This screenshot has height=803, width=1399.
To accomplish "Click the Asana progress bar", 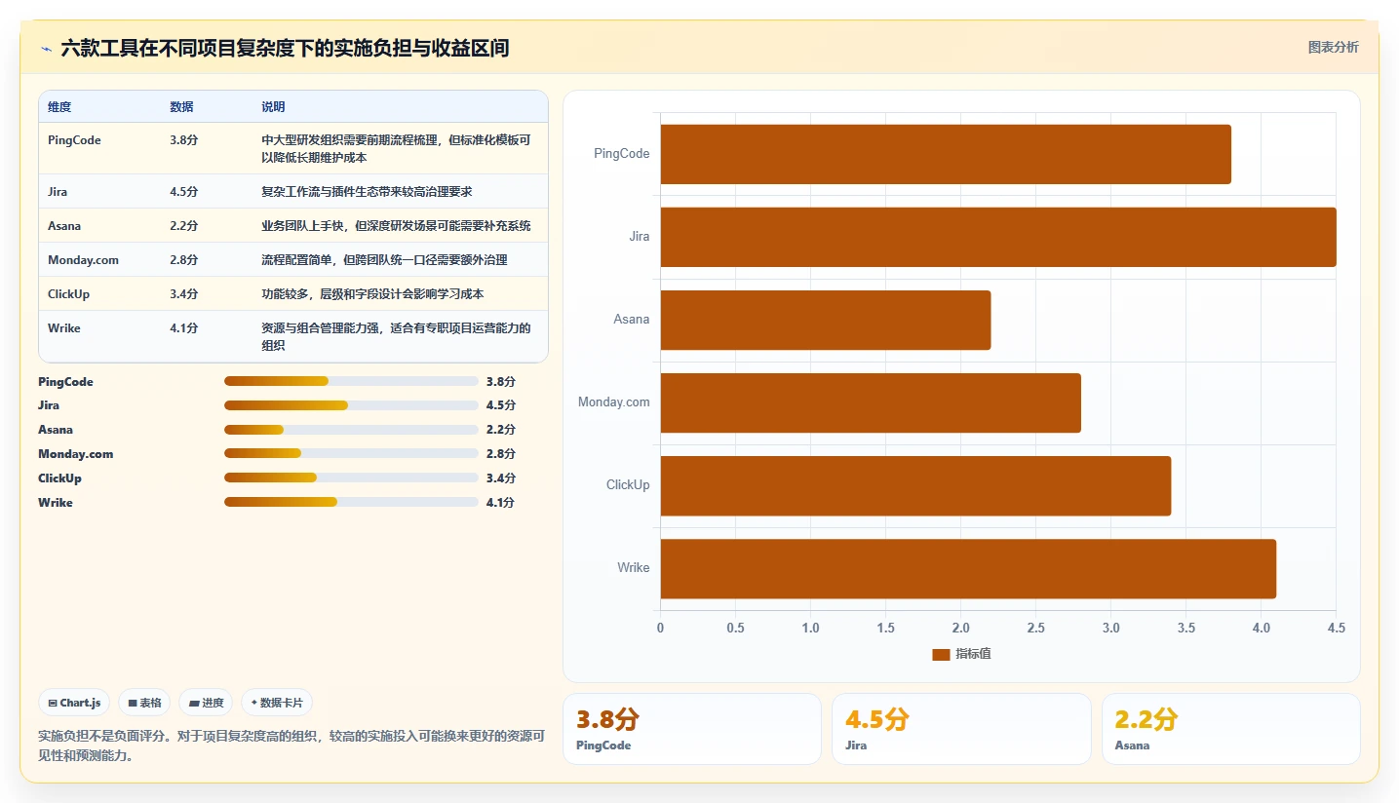I will 351,430.
